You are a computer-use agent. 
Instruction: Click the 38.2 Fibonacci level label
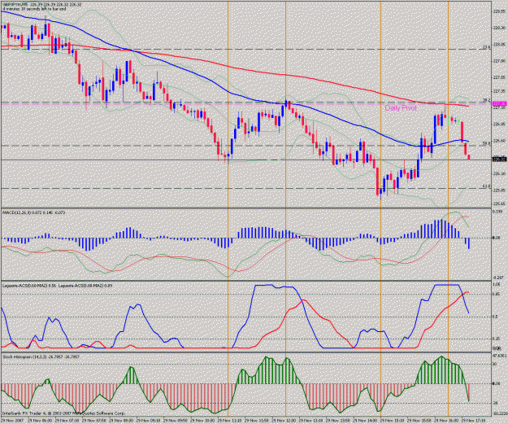pos(487,100)
